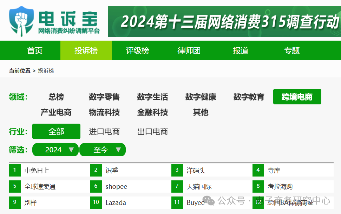Click the rank 8 badge next to 考拉海购

(x=258, y=186)
